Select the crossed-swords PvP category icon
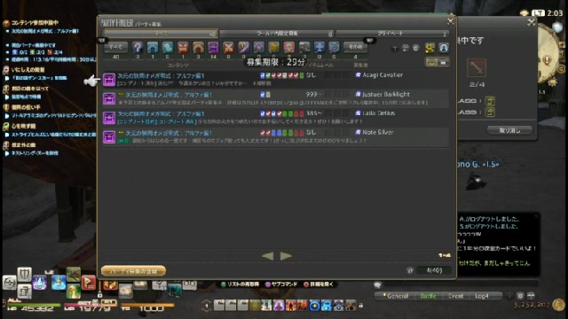The width and height of the screenshot is (568, 319). 228,47
